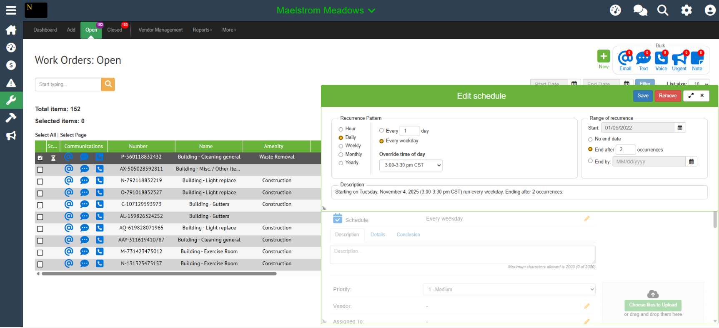Click the pencil icon to edit Schedule
The width and height of the screenshot is (719, 328).
[x=587, y=219]
